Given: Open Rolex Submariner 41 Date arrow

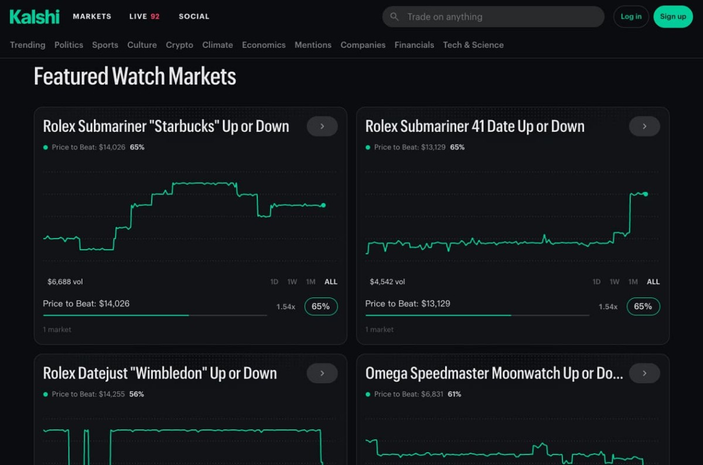Looking at the screenshot, I should [x=644, y=126].
